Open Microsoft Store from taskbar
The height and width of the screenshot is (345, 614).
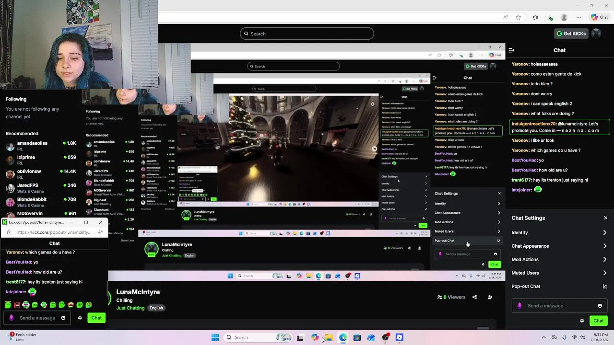357,337
